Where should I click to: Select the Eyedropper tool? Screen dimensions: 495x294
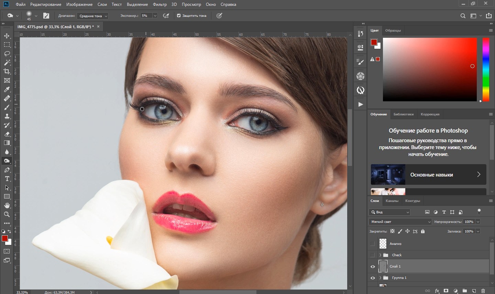tap(7, 90)
